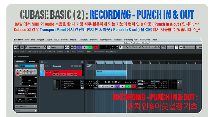Expand the Chords section in Inspector

26,111
